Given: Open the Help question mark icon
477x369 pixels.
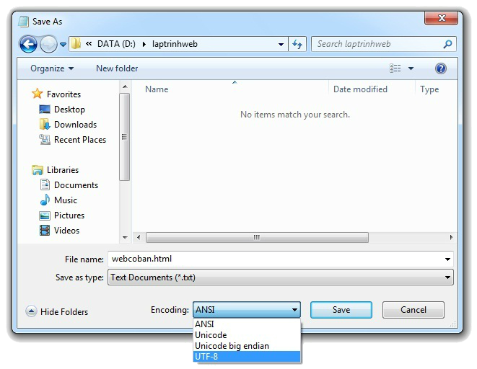Looking at the screenshot, I should tap(441, 68).
